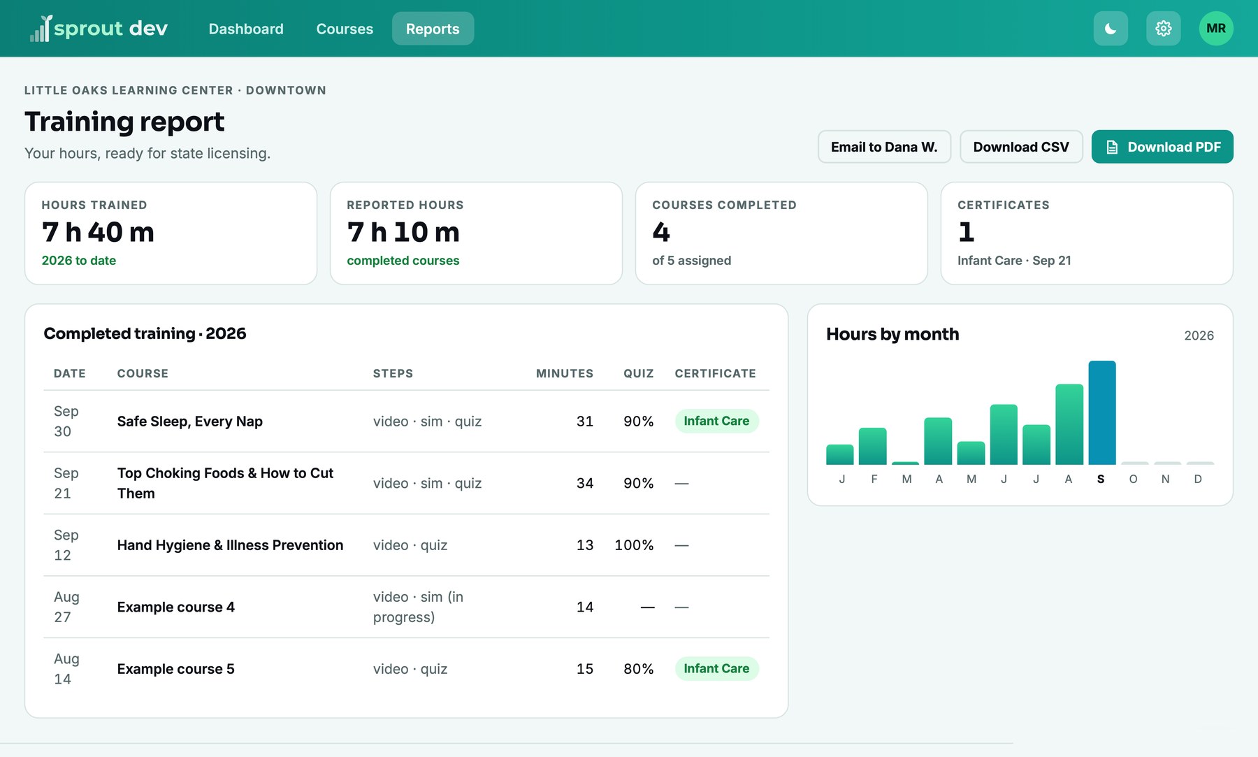This screenshot has height=757, width=1258.
Task: Click the 34 minutes value
Action: (585, 483)
